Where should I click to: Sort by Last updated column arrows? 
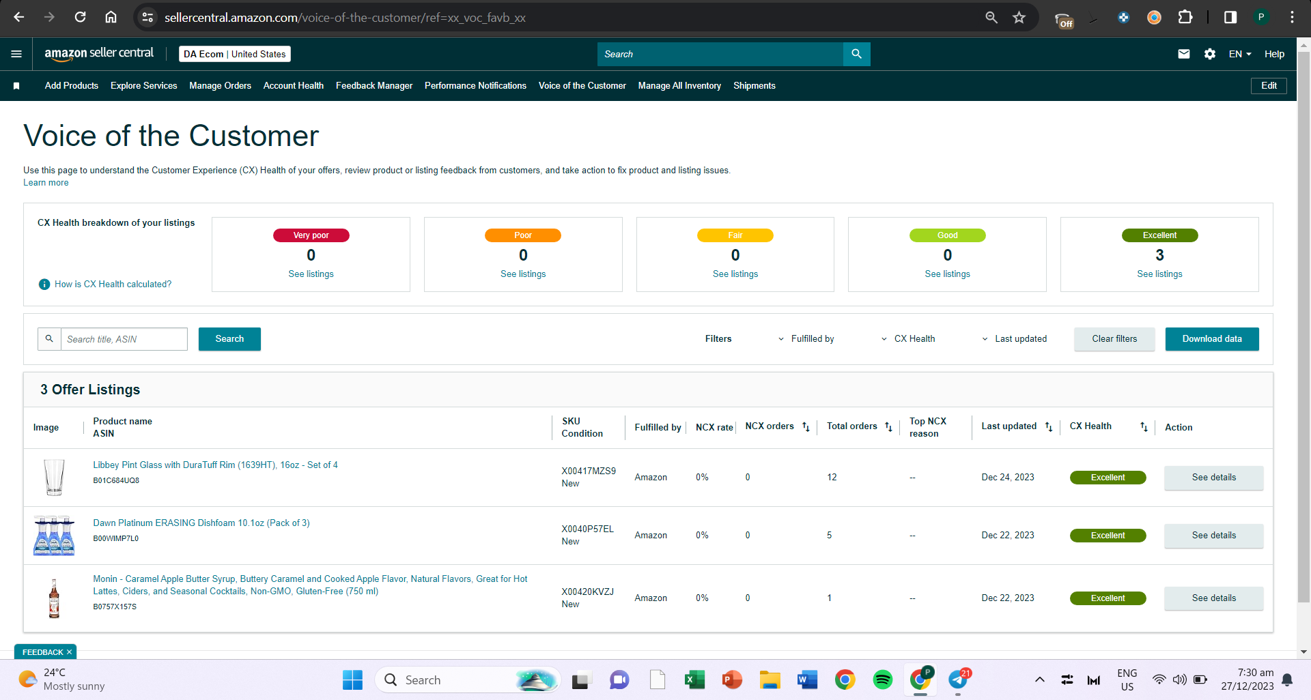[x=1049, y=426]
